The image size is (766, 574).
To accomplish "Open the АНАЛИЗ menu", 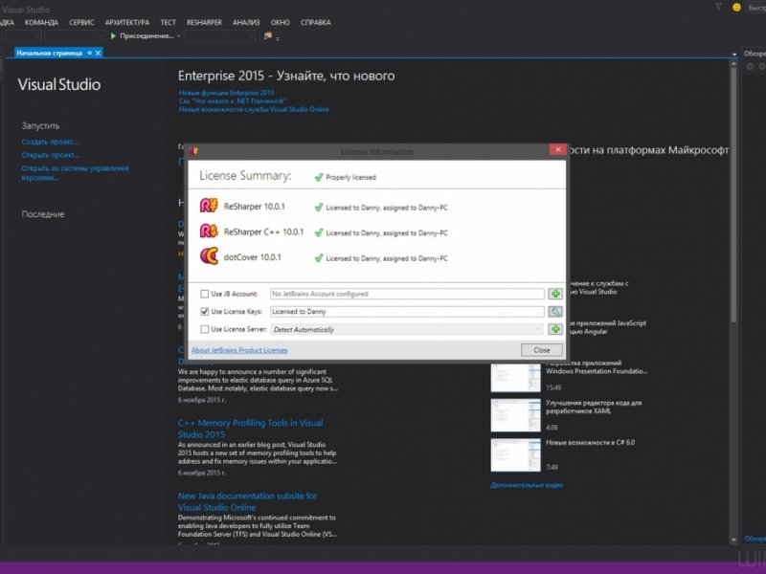I will [x=246, y=22].
